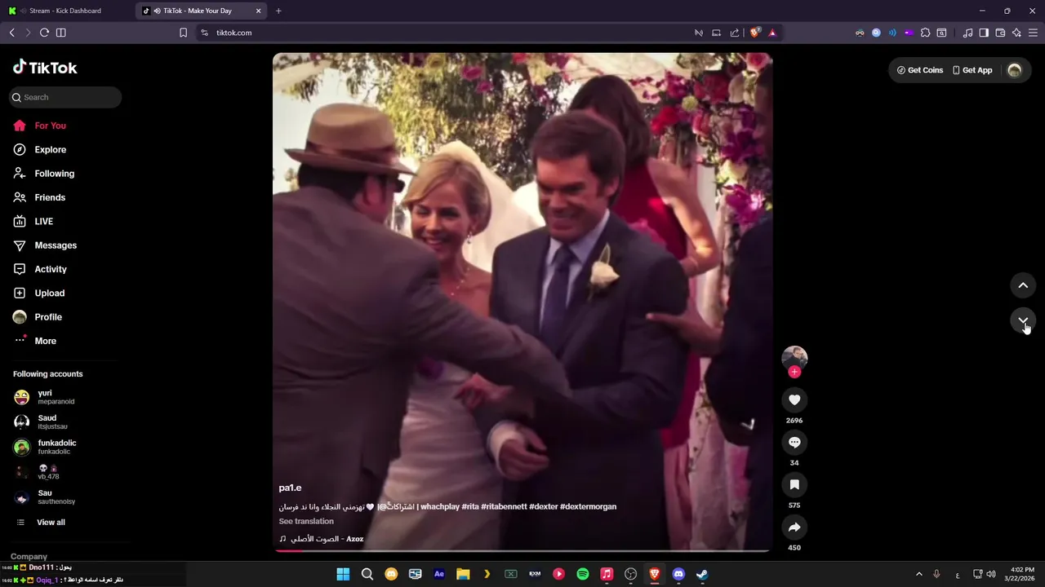Reload the current page
1045x587 pixels.
(x=44, y=33)
